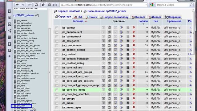Check the jos_content checkbox
The height and width of the screenshot is (111, 197).
coord(57,54)
